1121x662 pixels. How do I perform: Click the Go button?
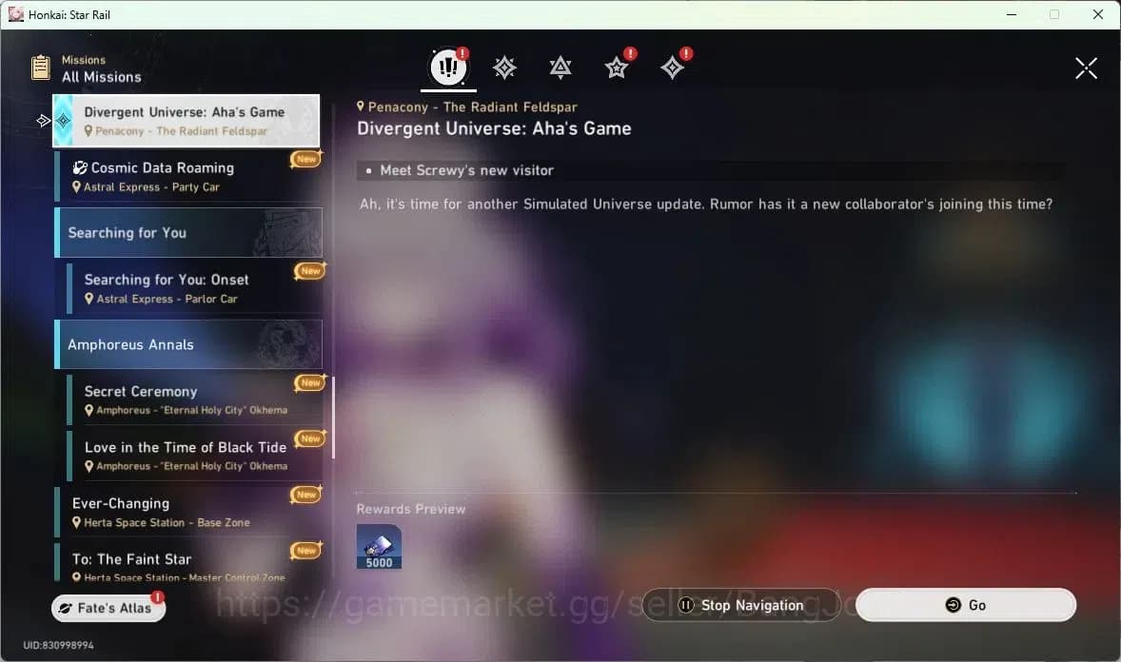coord(965,605)
